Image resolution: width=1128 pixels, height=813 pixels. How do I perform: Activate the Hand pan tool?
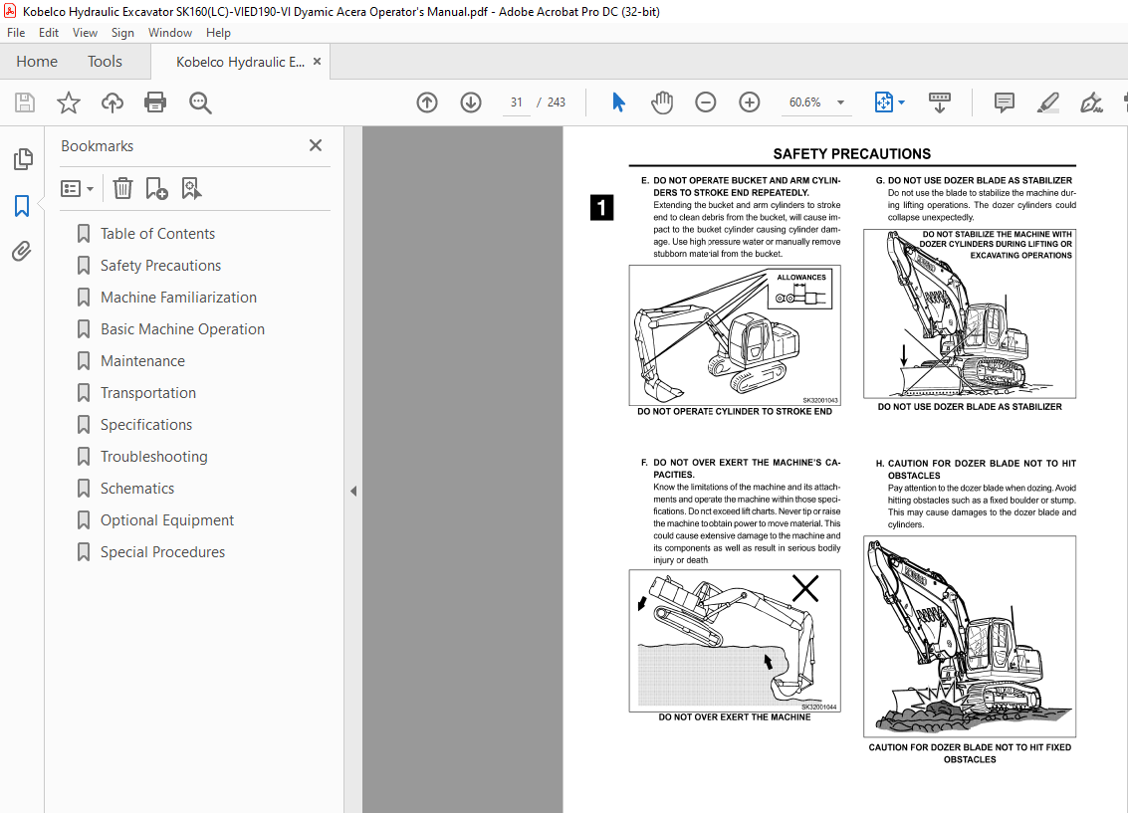(662, 102)
